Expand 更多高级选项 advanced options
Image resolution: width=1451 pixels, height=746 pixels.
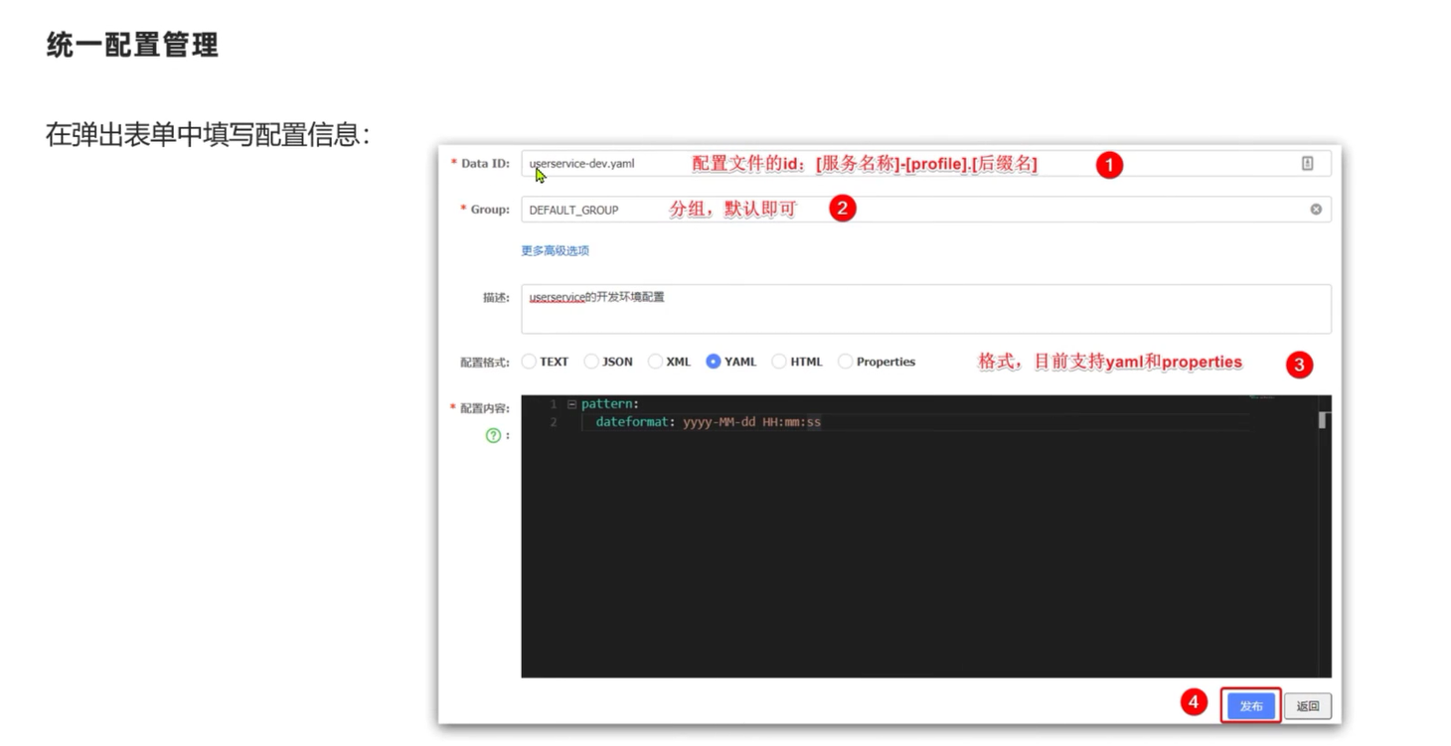point(554,250)
